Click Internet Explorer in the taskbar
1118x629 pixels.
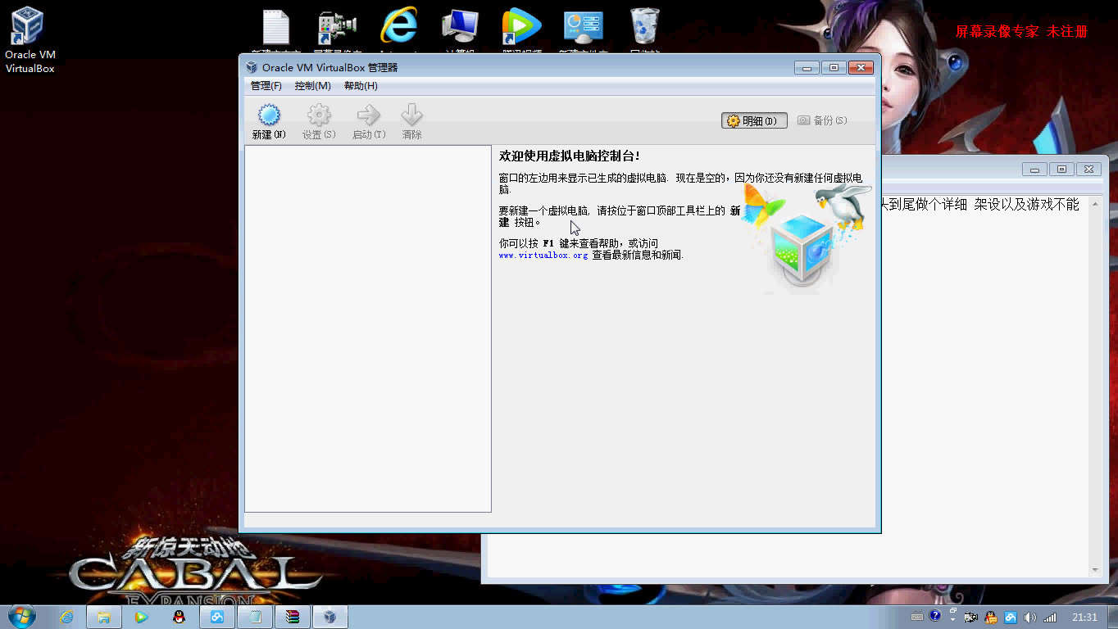tap(67, 617)
